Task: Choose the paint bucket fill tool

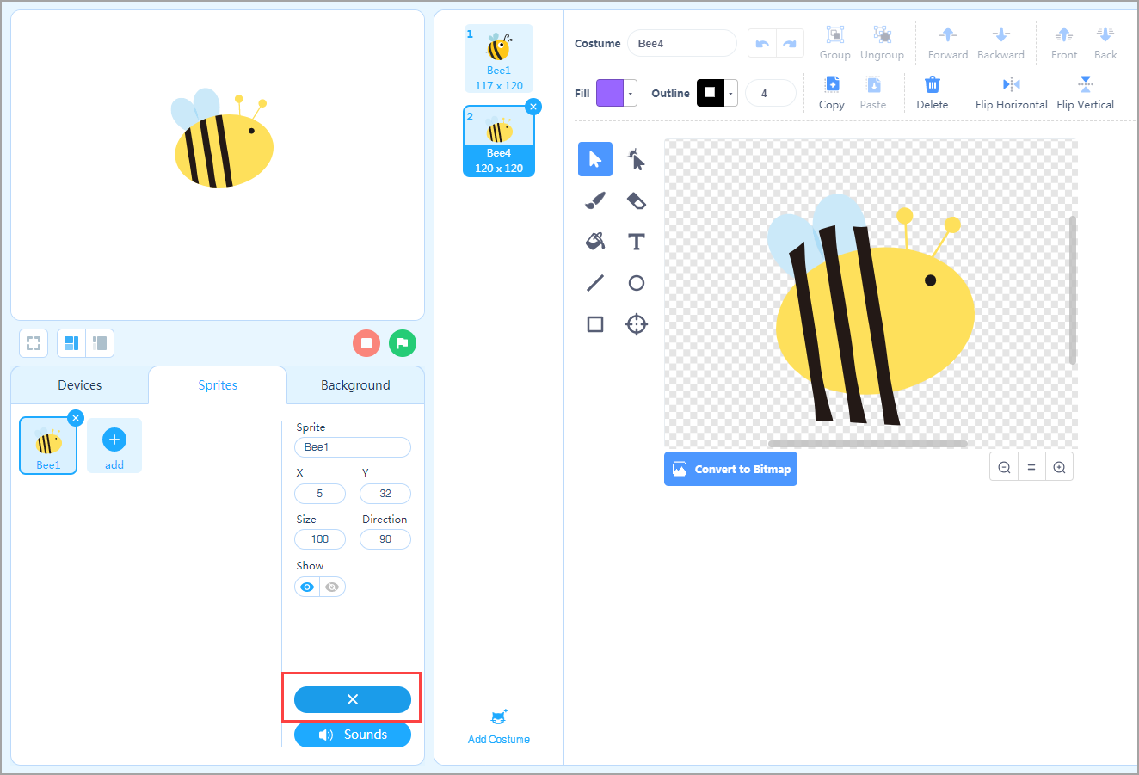Action: (595, 242)
